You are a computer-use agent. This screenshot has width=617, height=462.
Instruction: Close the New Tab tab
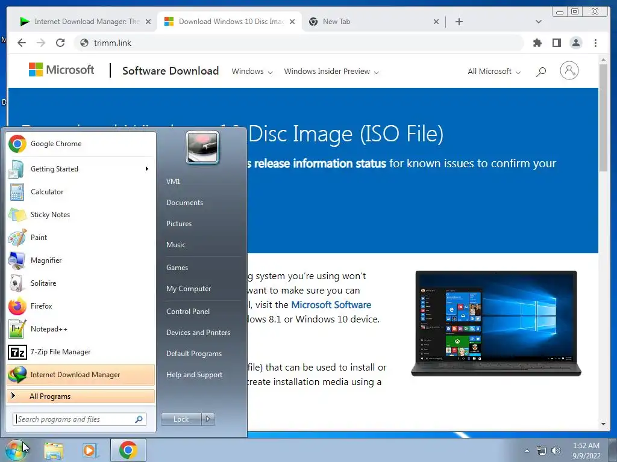coord(436,22)
